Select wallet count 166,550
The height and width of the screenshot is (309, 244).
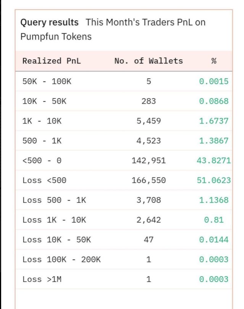coord(149,181)
